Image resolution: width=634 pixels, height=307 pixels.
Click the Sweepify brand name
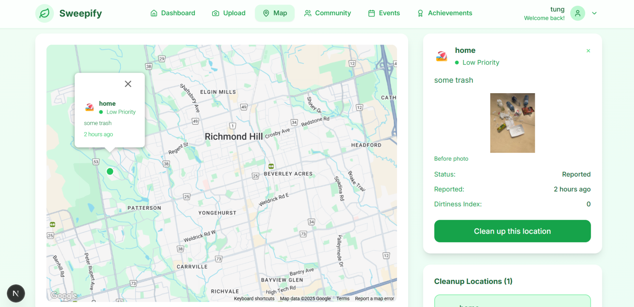pyautogui.click(x=81, y=13)
